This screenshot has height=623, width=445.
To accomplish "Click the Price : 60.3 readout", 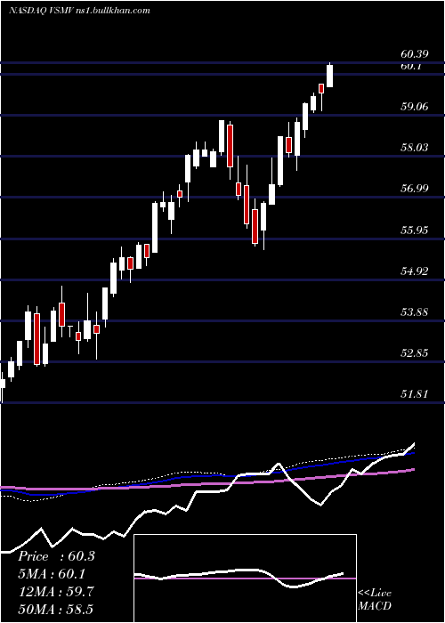I will [56, 556].
